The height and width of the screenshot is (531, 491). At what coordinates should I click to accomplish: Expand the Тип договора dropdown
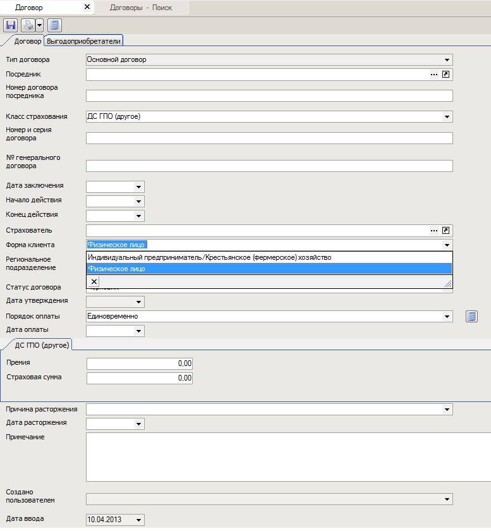tap(447, 60)
